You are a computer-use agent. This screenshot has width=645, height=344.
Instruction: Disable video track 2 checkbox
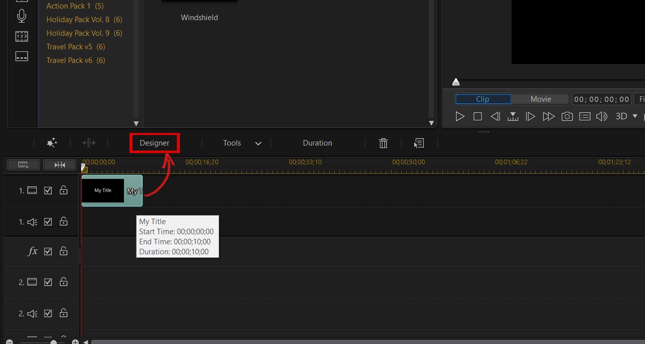tap(48, 282)
